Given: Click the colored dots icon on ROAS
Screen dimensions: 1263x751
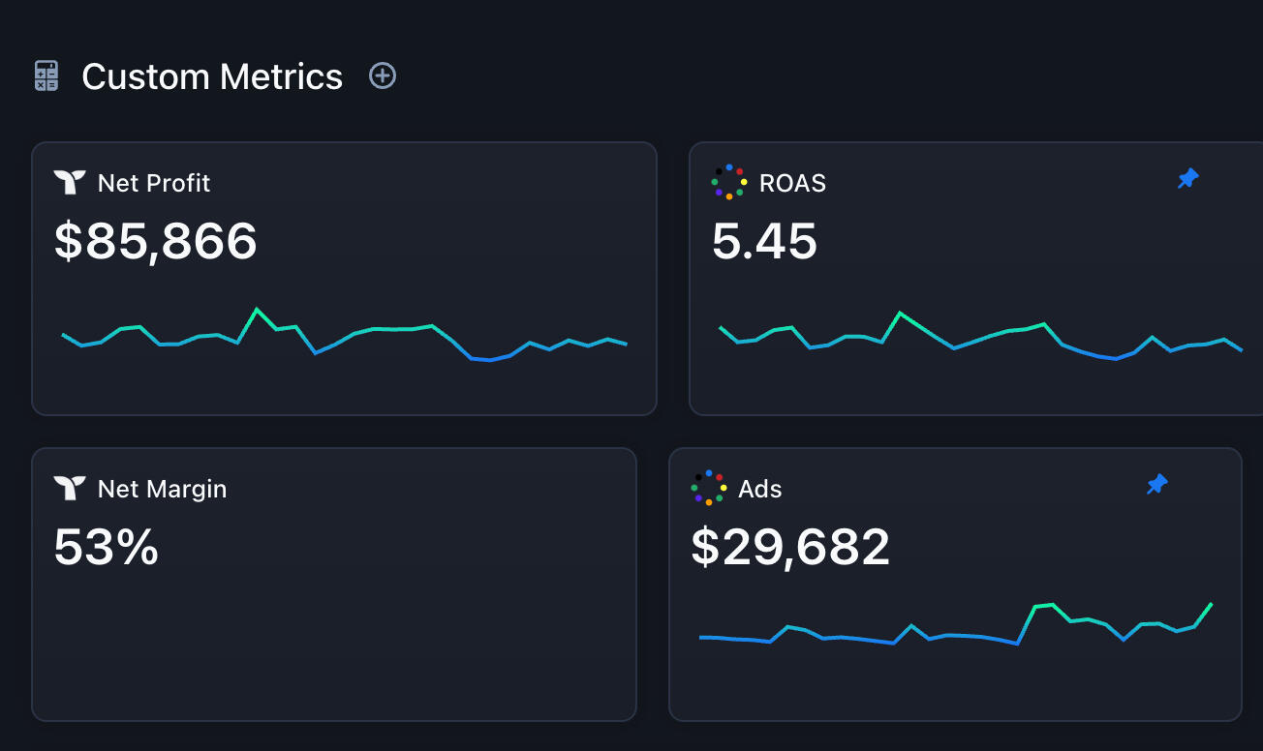Looking at the screenshot, I should [729, 182].
